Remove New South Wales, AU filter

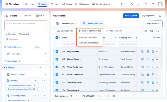(x=28, y=100)
